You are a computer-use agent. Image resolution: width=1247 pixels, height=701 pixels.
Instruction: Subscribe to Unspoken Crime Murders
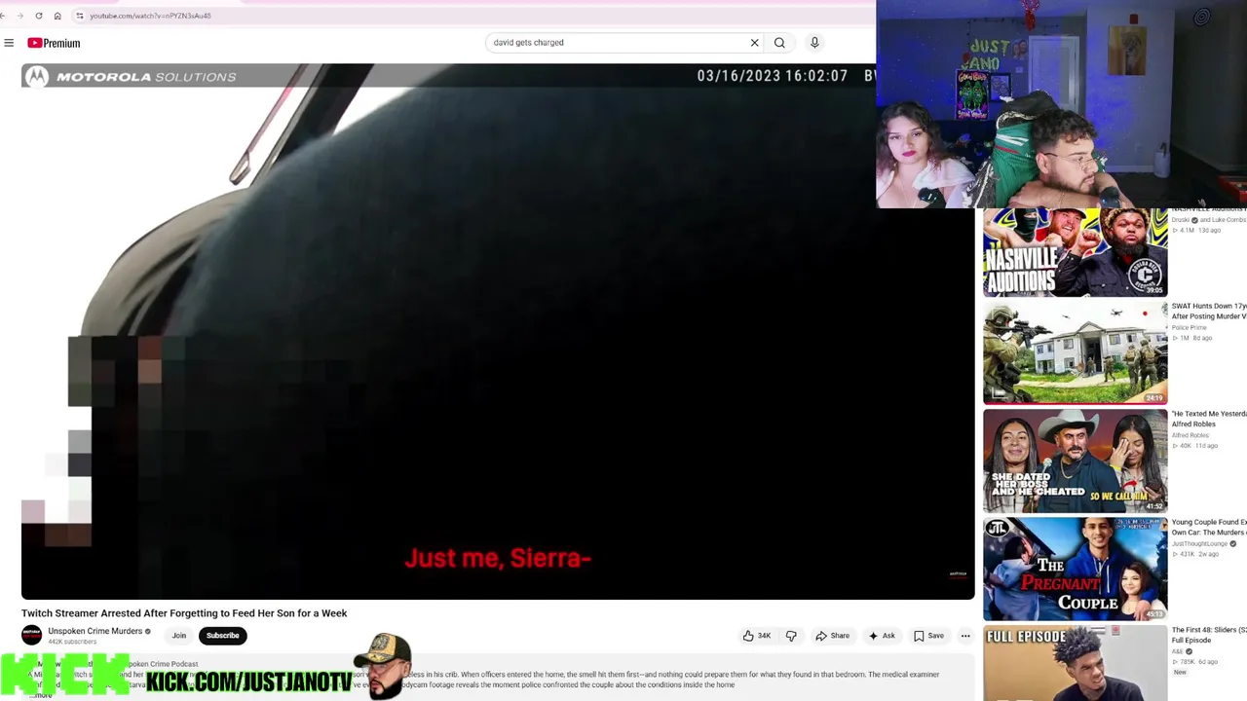tap(222, 636)
